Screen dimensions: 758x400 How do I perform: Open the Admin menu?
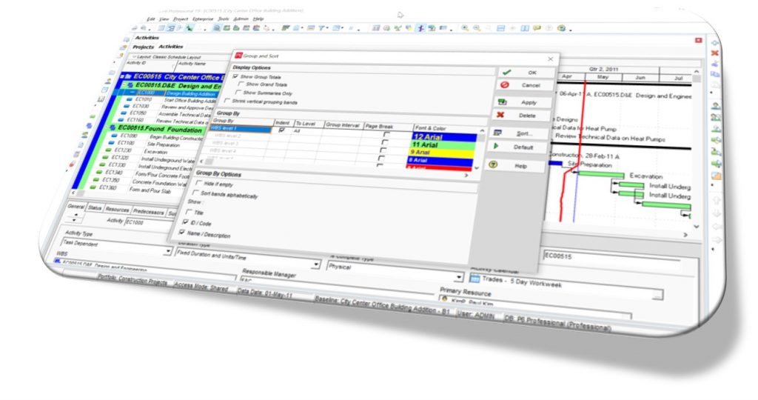click(241, 19)
